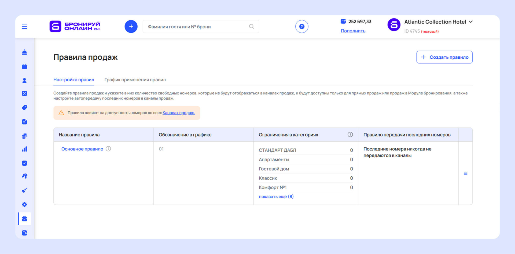
Task: Click the service bell sidebar icon
Action: pyautogui.click(x=24, y=52)
